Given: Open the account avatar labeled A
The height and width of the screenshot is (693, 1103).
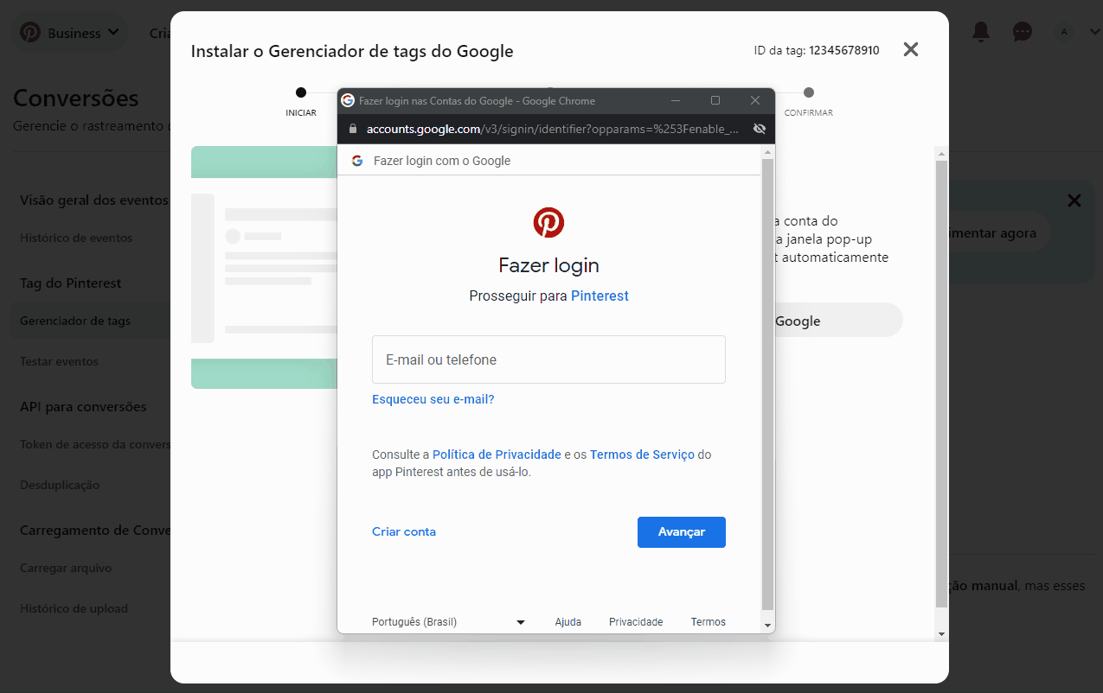Looking at the screenshot, I should coord(1064,32).
